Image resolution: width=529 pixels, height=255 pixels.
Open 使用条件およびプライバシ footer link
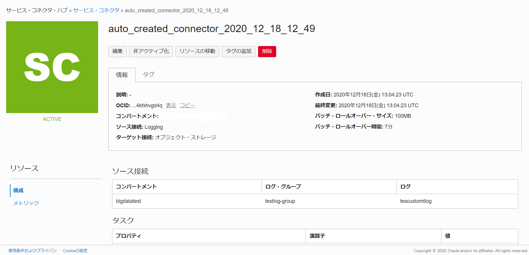(32, 251)
